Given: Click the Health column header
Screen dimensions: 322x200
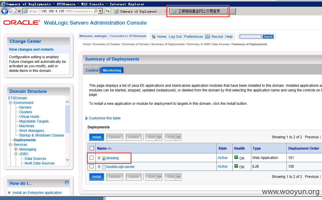Looking at the screenshot, I should coord(239,148).
